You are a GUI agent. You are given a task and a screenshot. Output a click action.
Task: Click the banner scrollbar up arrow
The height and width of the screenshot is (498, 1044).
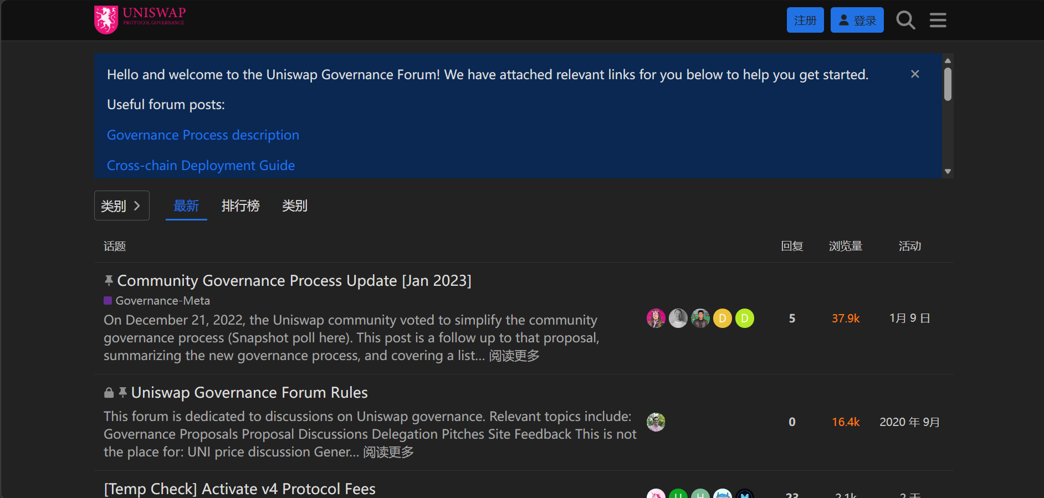tap(948, 60)
